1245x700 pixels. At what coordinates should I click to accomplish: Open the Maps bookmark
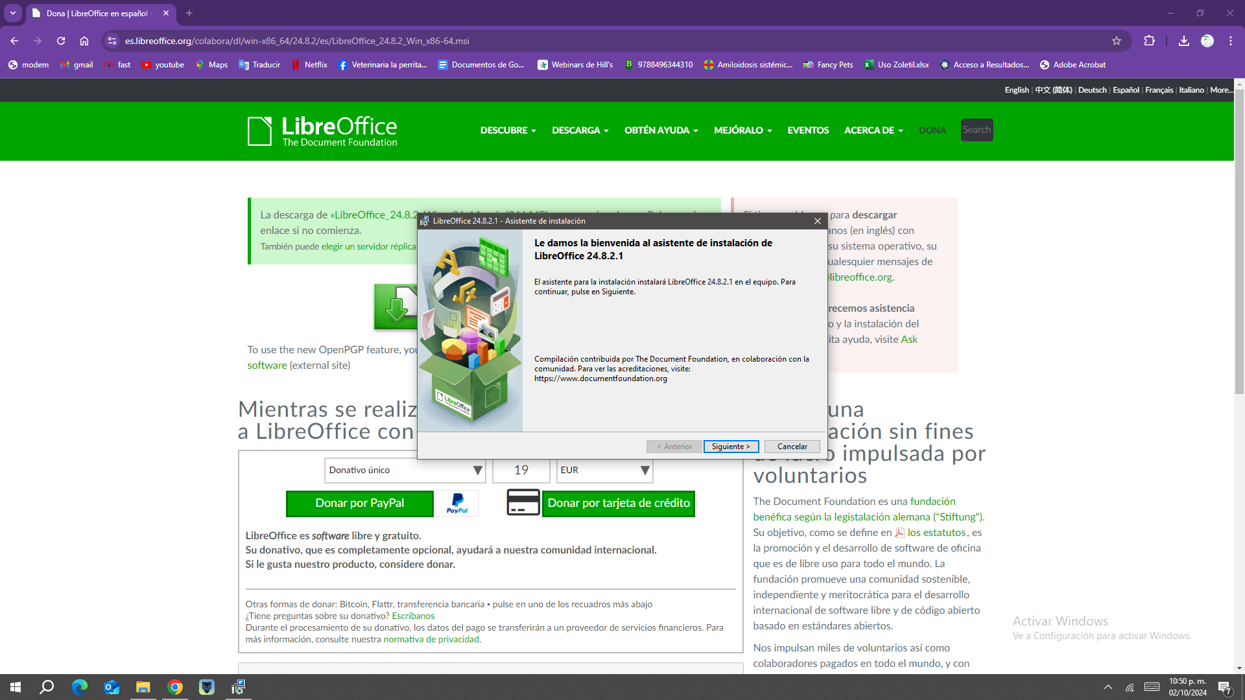pyautogui.click(x=211, y=65)
